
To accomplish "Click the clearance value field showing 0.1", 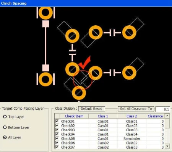I will coord(163,109).
